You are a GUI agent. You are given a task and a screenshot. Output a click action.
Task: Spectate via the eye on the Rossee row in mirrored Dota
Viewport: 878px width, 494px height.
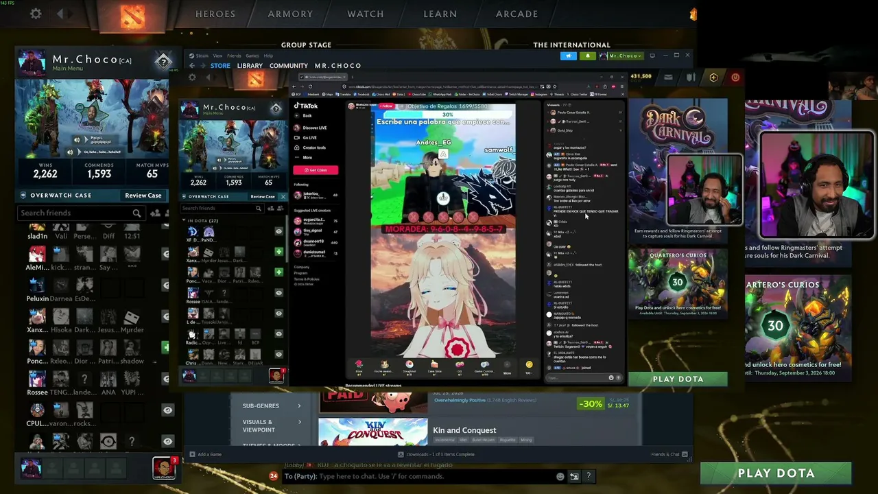coord(278,293)
